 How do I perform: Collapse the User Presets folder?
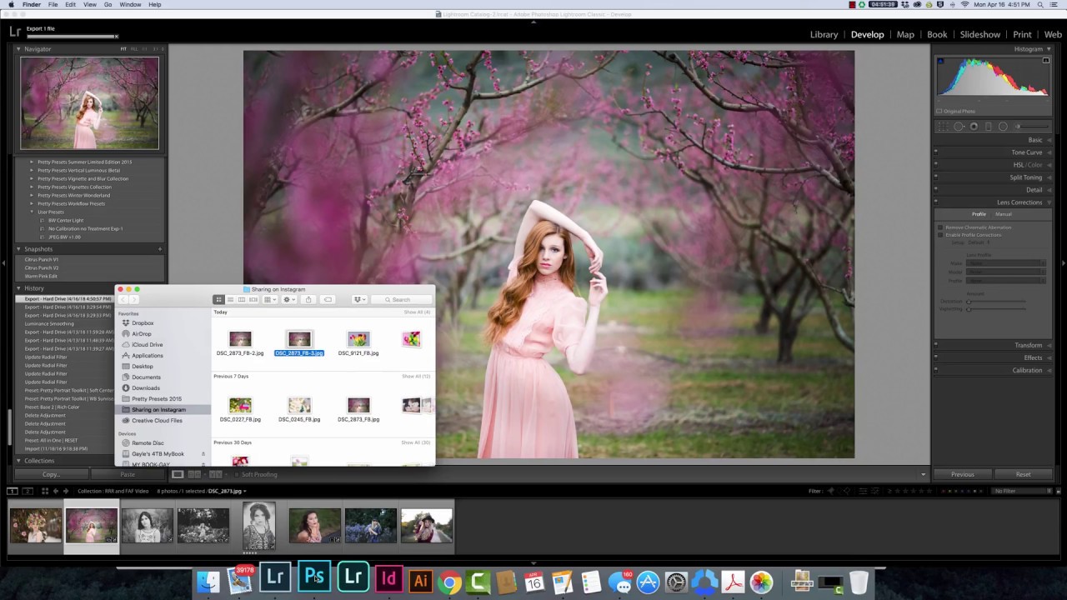(33, 212)
